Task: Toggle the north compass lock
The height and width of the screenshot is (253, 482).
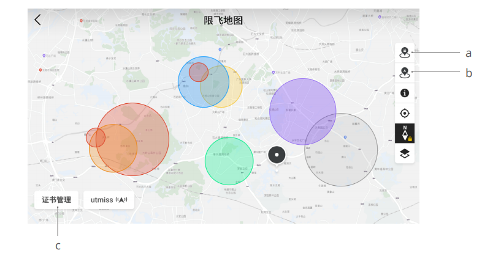Action: click(404, 133)
